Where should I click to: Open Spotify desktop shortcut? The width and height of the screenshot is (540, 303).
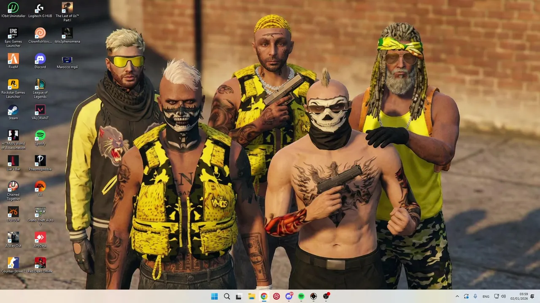point(40,138)
